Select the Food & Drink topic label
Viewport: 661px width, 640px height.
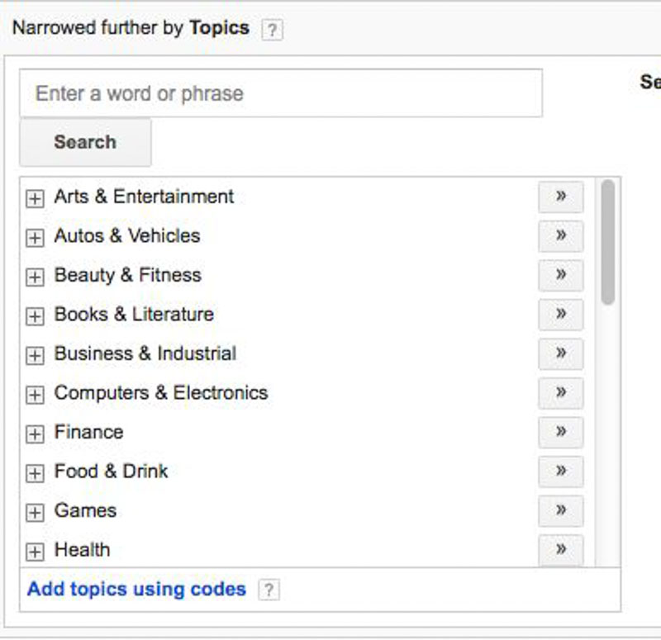pyautogui.click(x=112, y=471)
